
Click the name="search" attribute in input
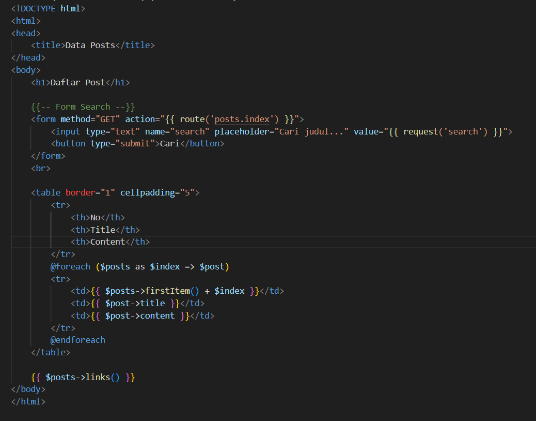177,132
